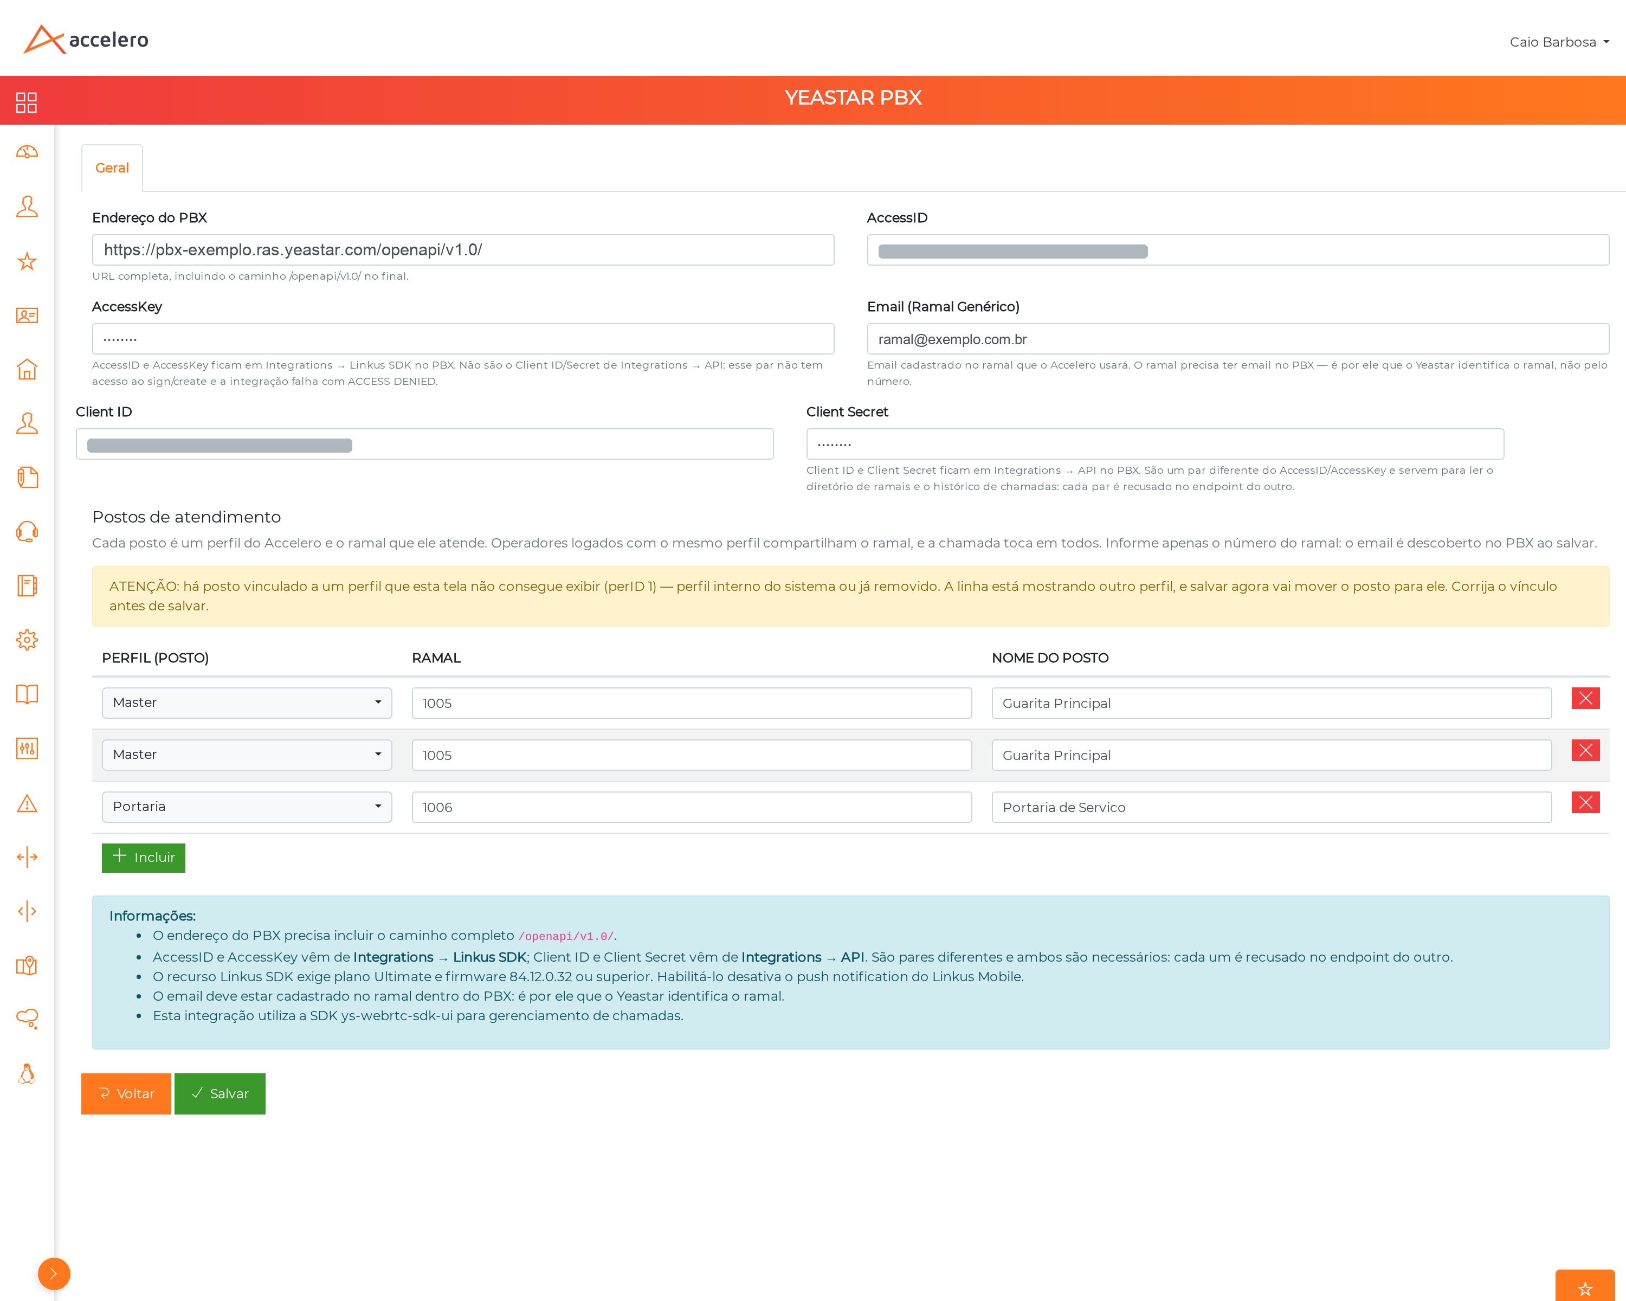The height and width of the screenshot is (1301, 1626).
Task: Click the outward arrows split icon in the sidebar
Action: 27,857
